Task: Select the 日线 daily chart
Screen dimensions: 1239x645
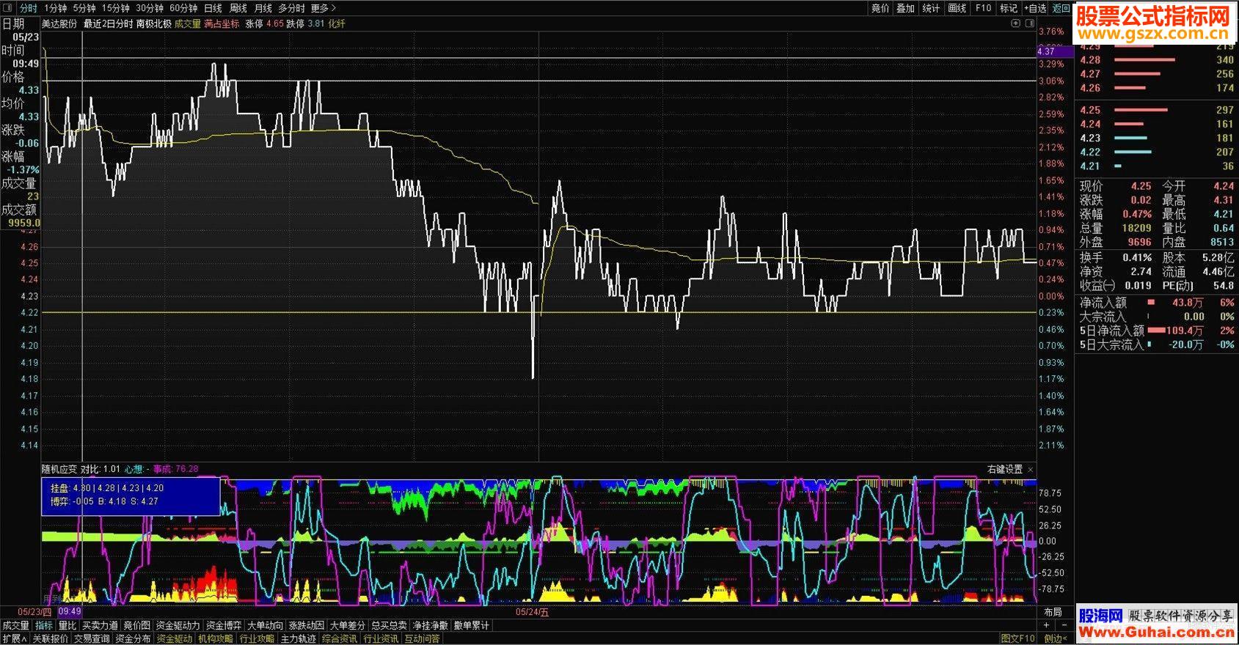Action: point(213,8)
